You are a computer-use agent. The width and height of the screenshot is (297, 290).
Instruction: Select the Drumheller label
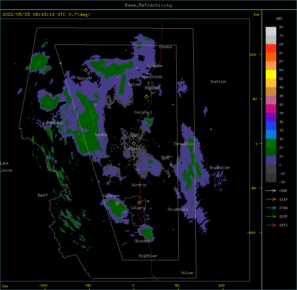click(x=220, y=168)
